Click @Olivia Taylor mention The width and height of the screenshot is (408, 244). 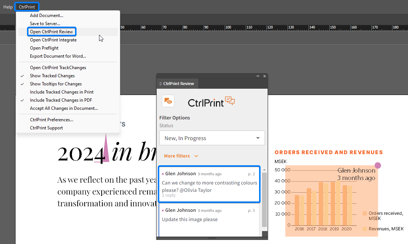pos(195,190)
